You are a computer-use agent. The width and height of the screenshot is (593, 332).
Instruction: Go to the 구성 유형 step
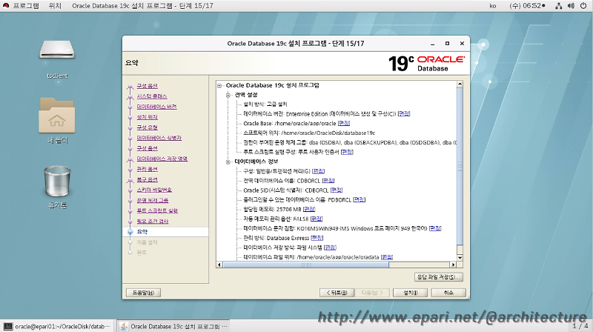click(147, 127)
